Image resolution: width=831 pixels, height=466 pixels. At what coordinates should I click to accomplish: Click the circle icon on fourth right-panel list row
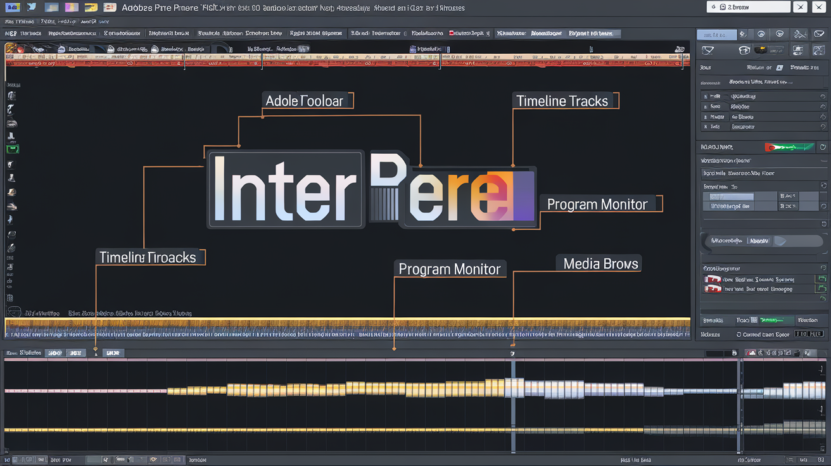pos(823,127)
